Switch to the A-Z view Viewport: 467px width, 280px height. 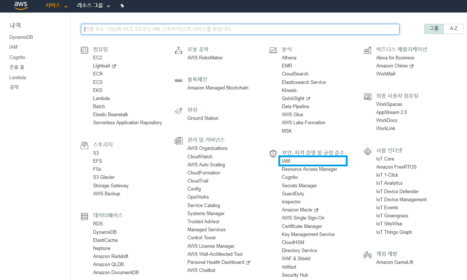click(x=453, y=29)
